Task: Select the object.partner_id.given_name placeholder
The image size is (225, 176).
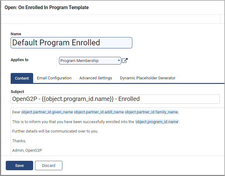Action: (47, 112)
